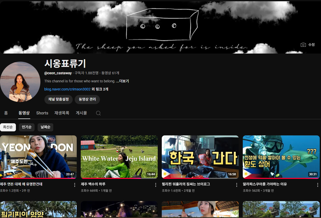Open the 재생목록 tab

click(x=62, y=113)
